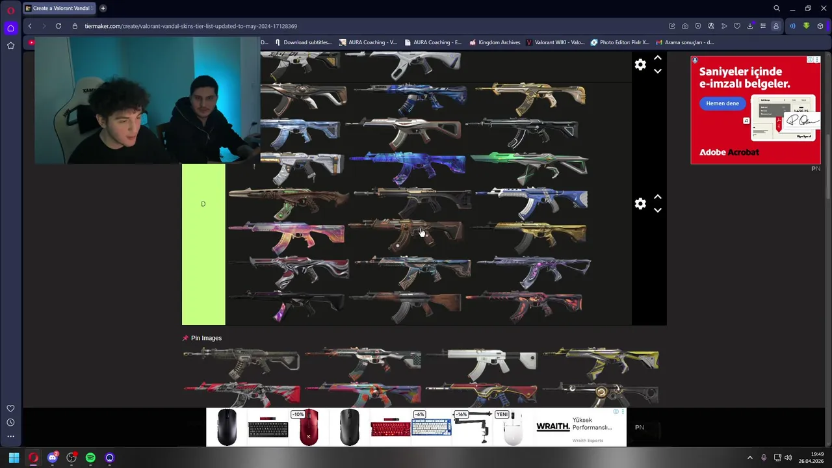Open Download subtitles bookmark

point(303,42)
